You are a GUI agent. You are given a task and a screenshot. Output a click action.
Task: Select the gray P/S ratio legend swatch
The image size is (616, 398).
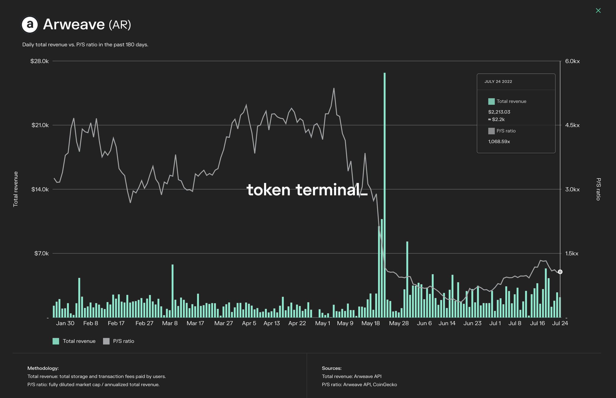point(106,341)
